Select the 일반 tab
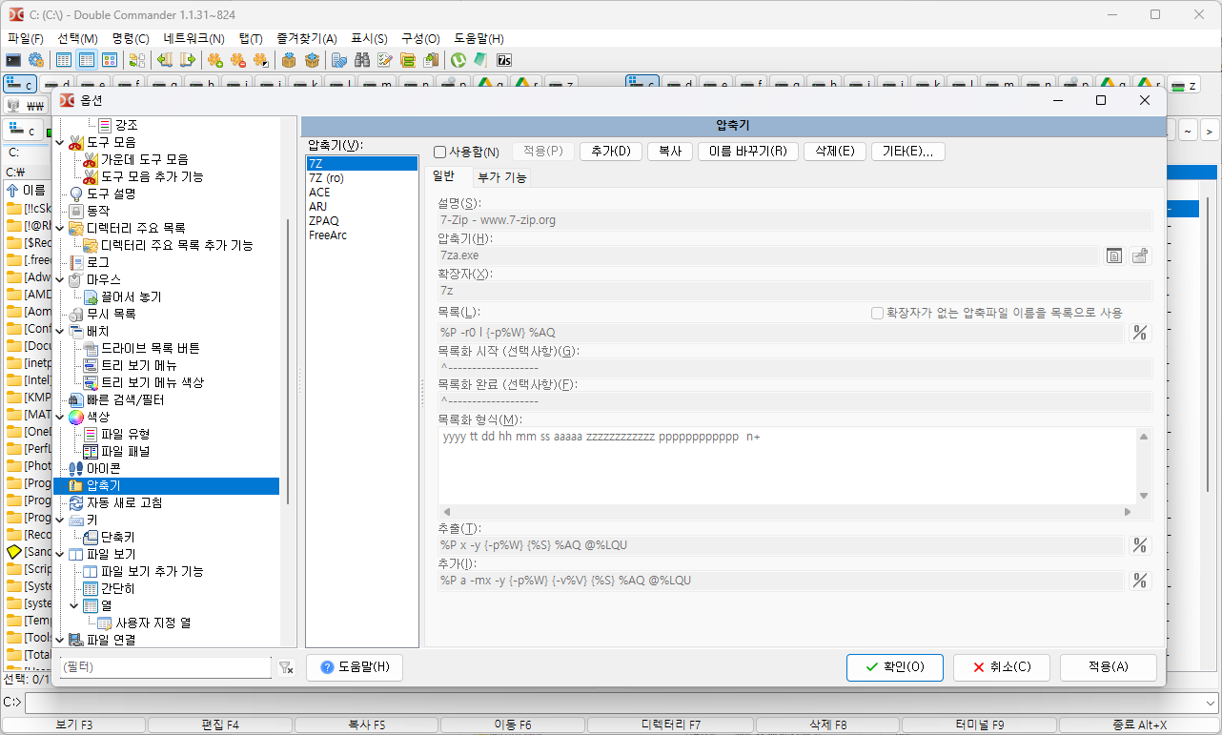The width and height of the screenshot is (1222, 735). pyautogui.click(x=444, y=175)
